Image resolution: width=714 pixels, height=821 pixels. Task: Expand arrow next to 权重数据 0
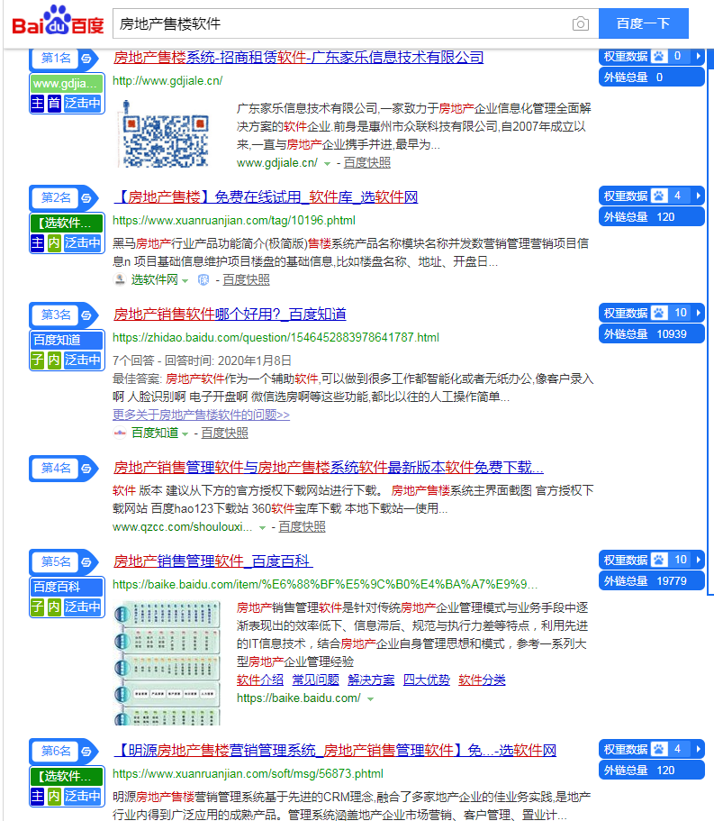pos(698,56)
